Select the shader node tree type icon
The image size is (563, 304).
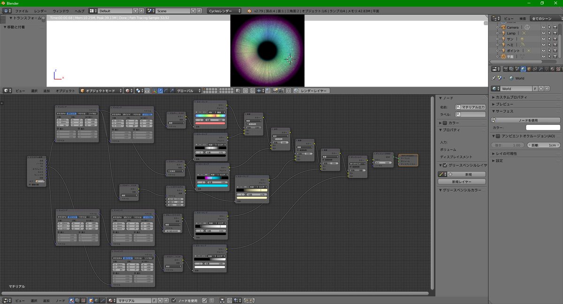[72, 301]
